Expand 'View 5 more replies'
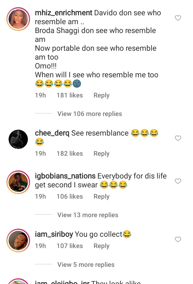Image resolution: width=193 pixels, height=284 pixels. point(86,265)
